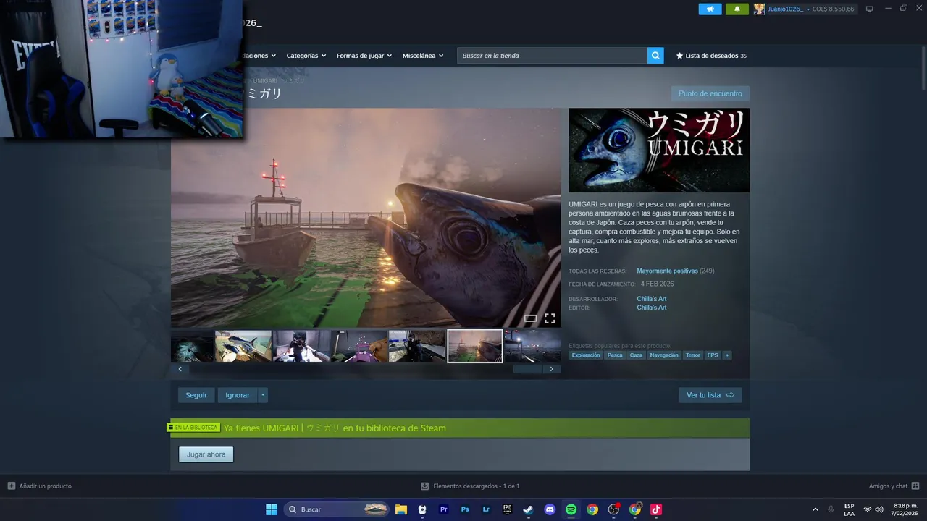Open the Windows Start menu
Image resolution: width=927 pixels, height=521 pixels.
[x=271, y=509]
